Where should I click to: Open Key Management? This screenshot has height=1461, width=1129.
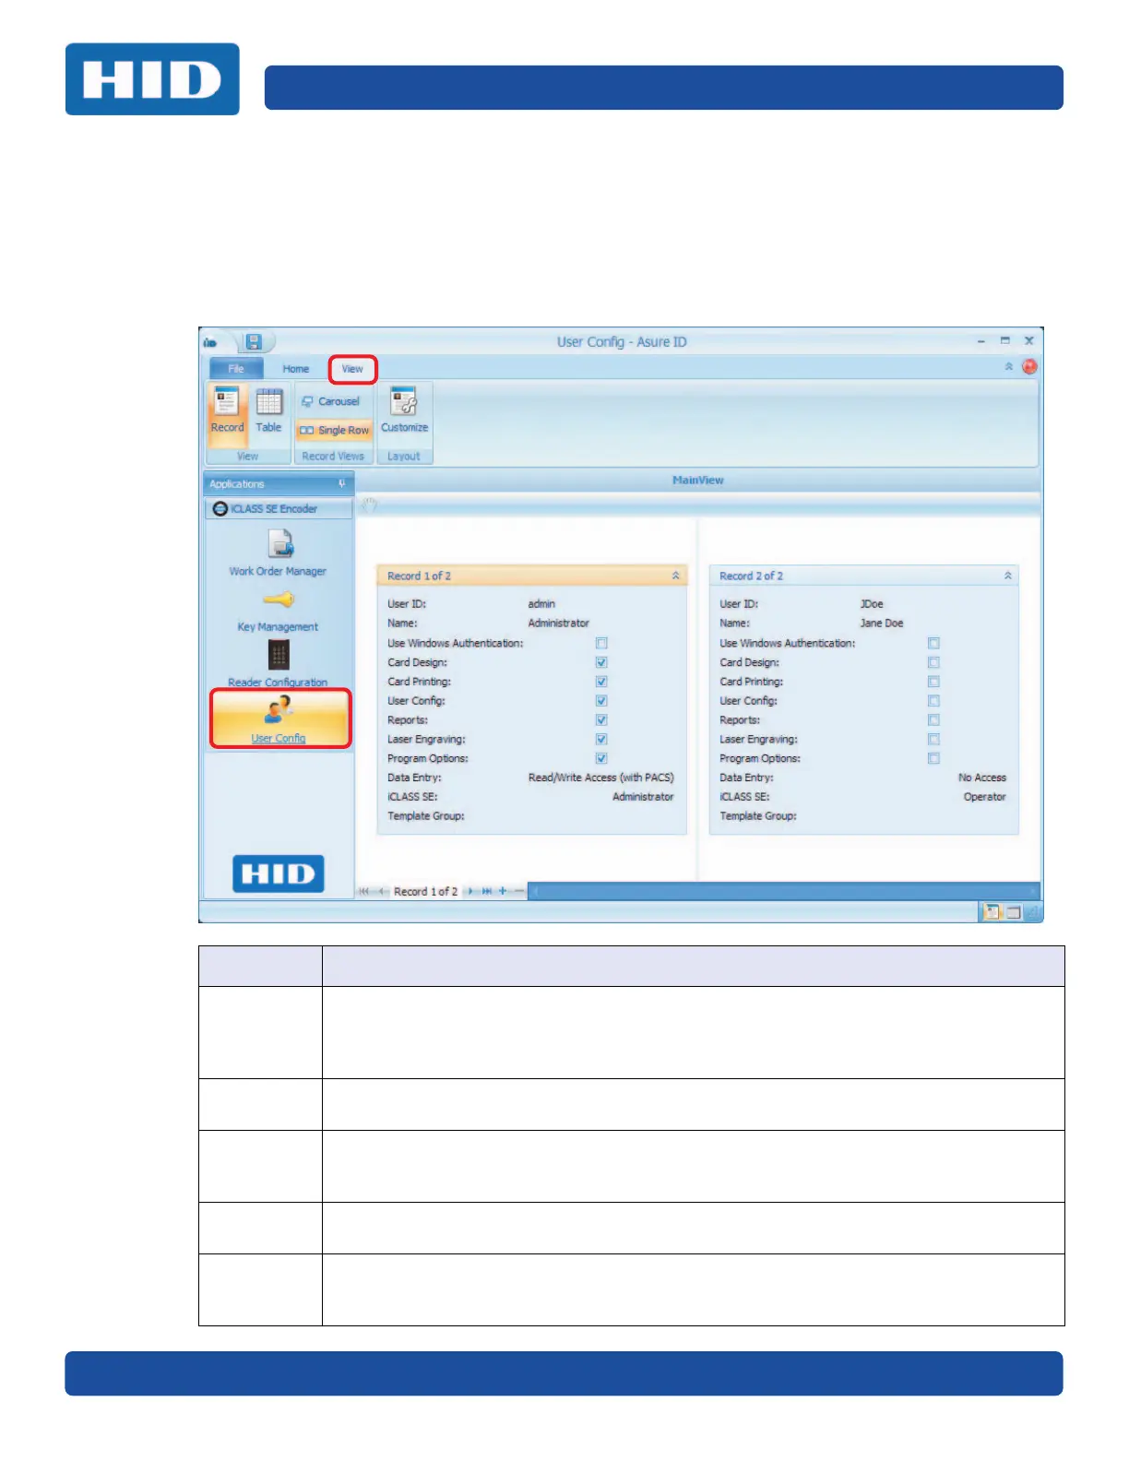click(278, 612)
